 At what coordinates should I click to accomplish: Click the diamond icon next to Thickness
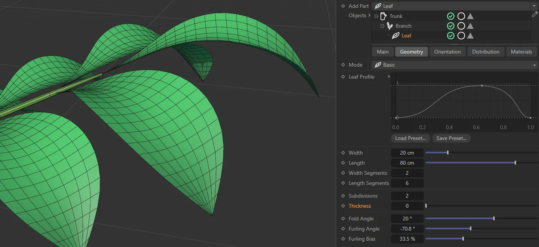coord(343,206)
